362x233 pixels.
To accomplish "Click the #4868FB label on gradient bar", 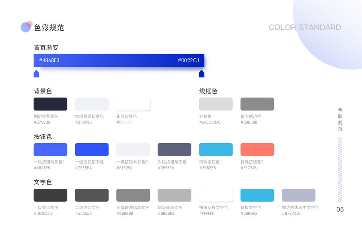I will click(49, 60).
